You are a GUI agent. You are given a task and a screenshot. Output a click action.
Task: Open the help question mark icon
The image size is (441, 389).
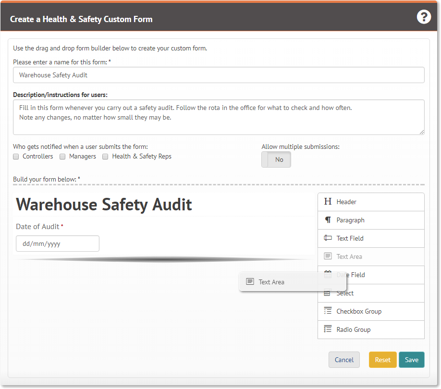(x=424, y=17)
